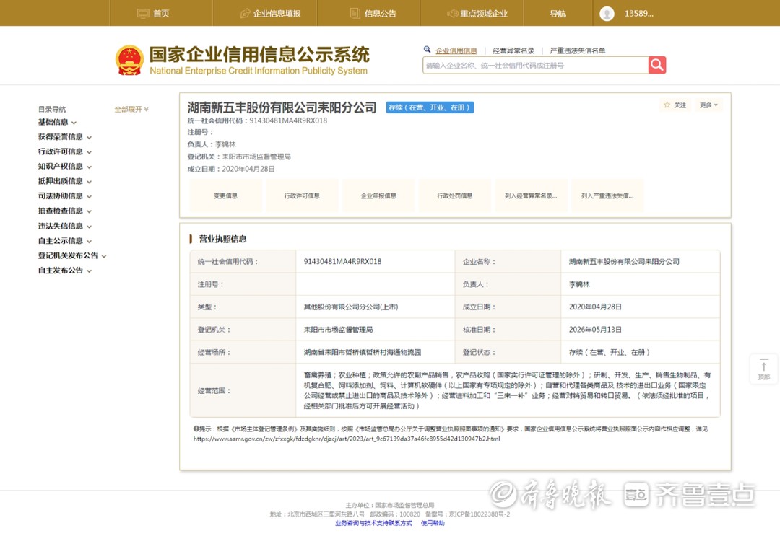Open the samr.gov.cn notice URL
The height and width of the screenshot is (536, 780).
click(347, 439)
